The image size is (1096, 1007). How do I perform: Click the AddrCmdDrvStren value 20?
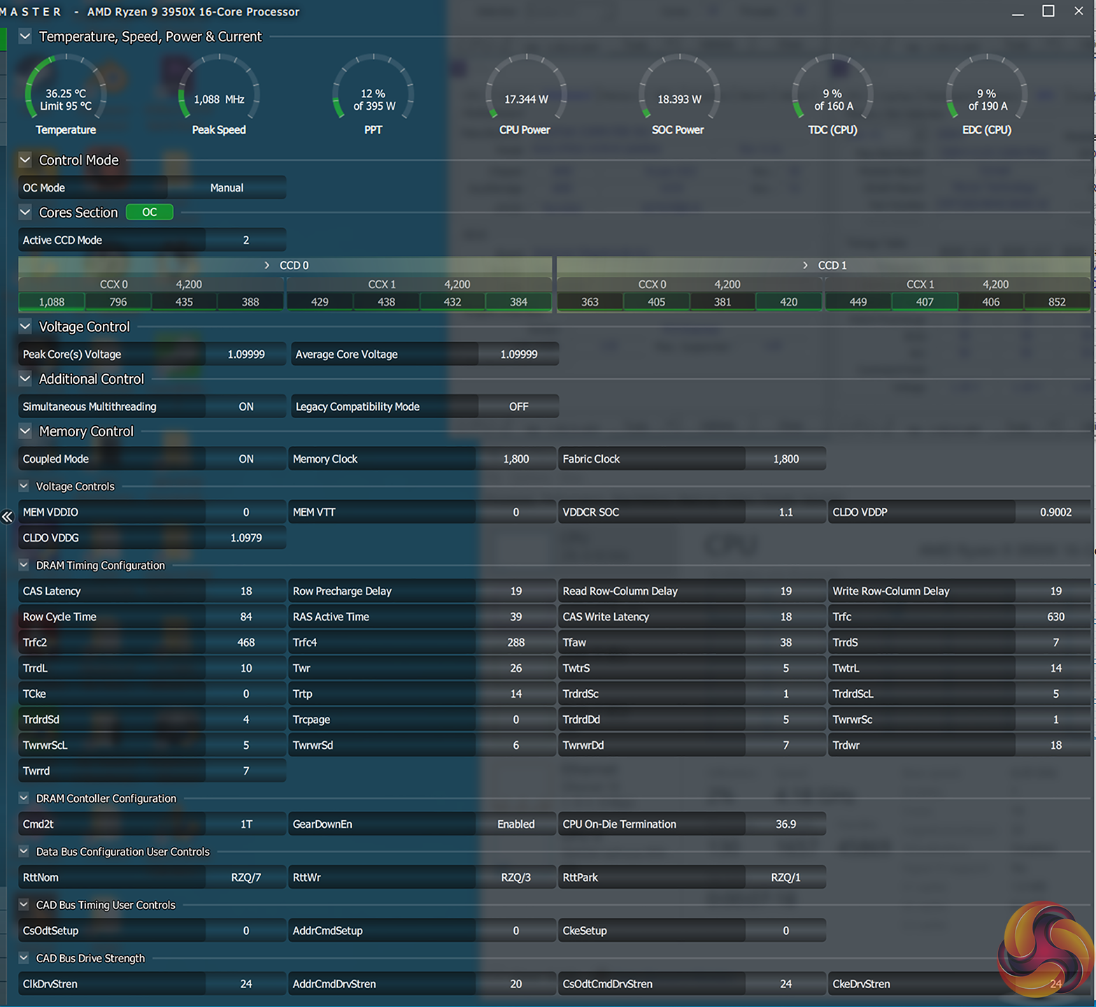pyautogui.click(x=516, y=984)
